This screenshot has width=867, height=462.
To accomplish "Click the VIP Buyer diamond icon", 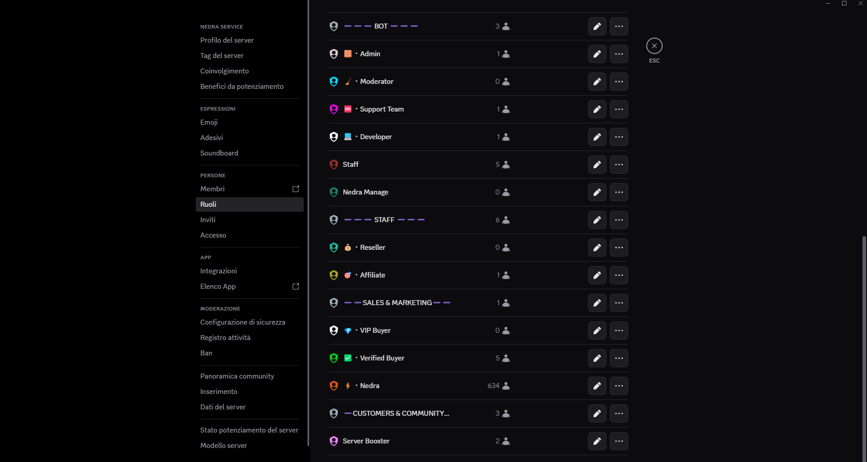I will pos(348,330).
